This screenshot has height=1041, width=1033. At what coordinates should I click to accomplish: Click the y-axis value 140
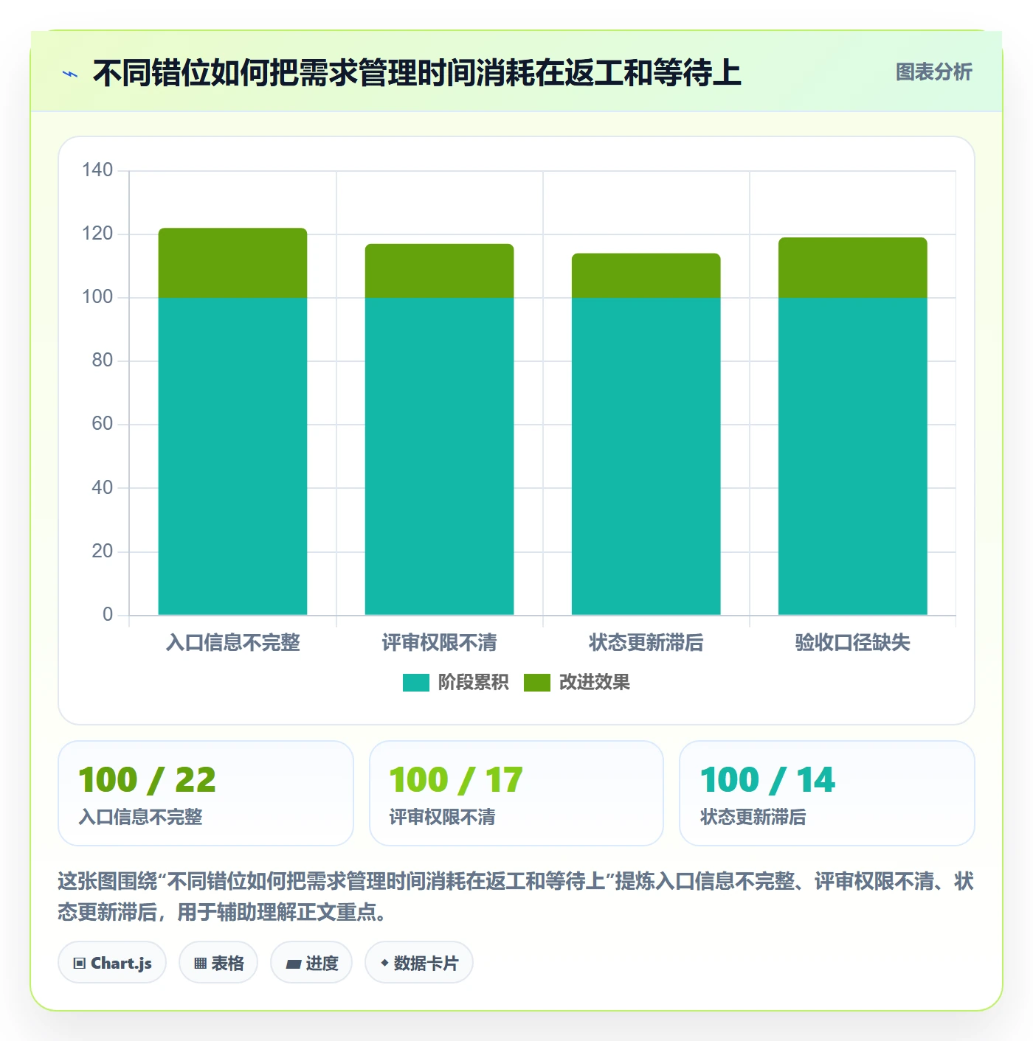point(97,170)
